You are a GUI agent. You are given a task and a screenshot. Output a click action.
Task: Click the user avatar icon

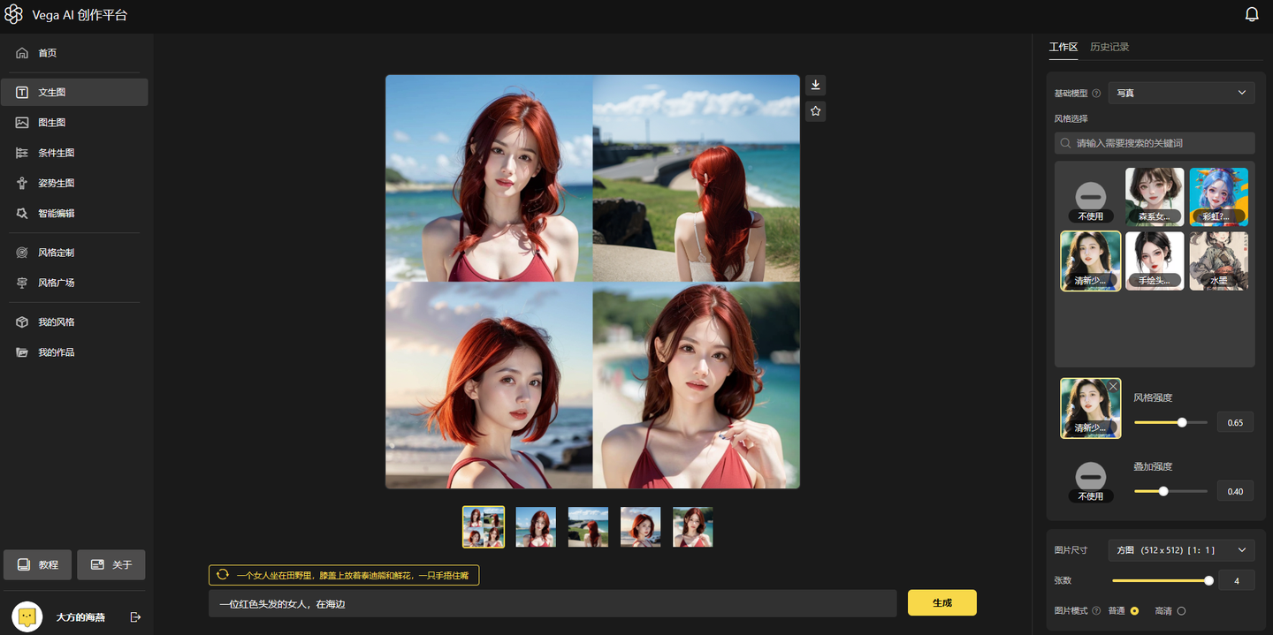tap(27, 616)
